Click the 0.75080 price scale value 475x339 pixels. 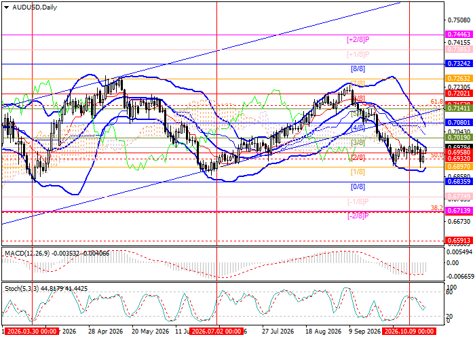[459, 20]
